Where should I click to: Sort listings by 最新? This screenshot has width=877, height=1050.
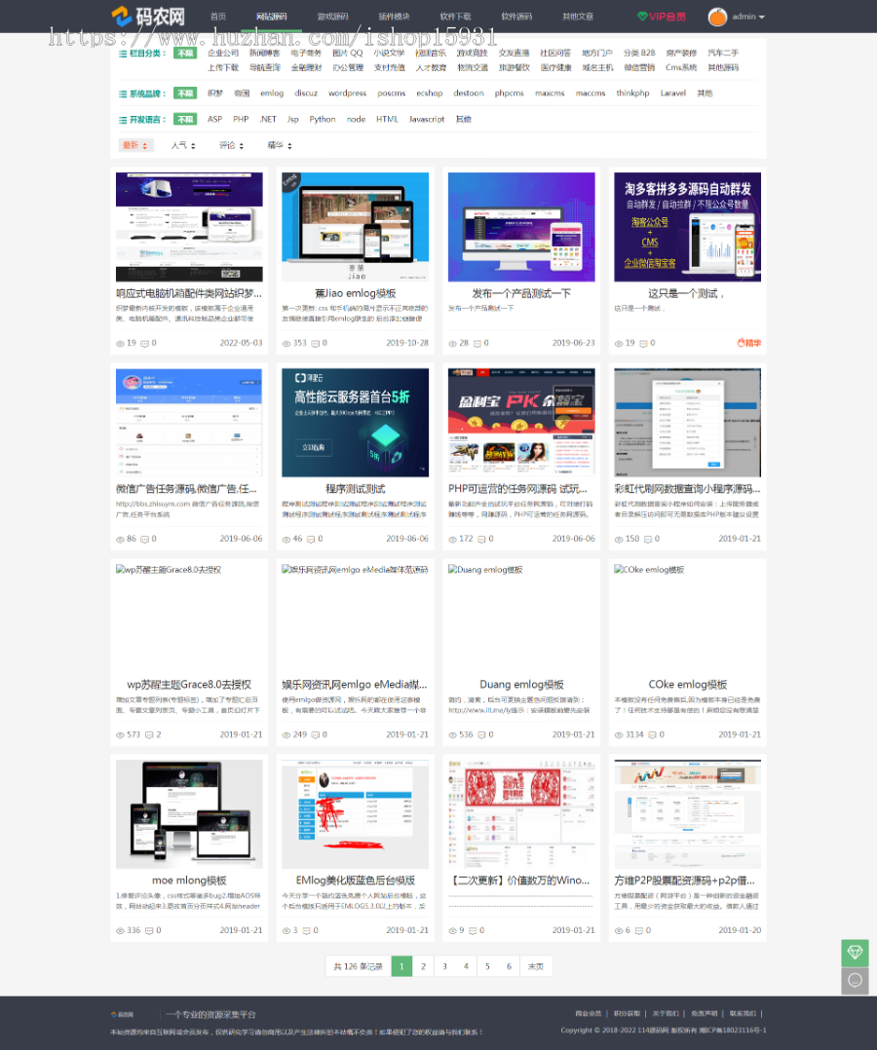[x=135, y=145]
